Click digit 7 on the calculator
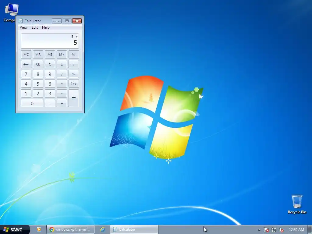 point(26,74)
